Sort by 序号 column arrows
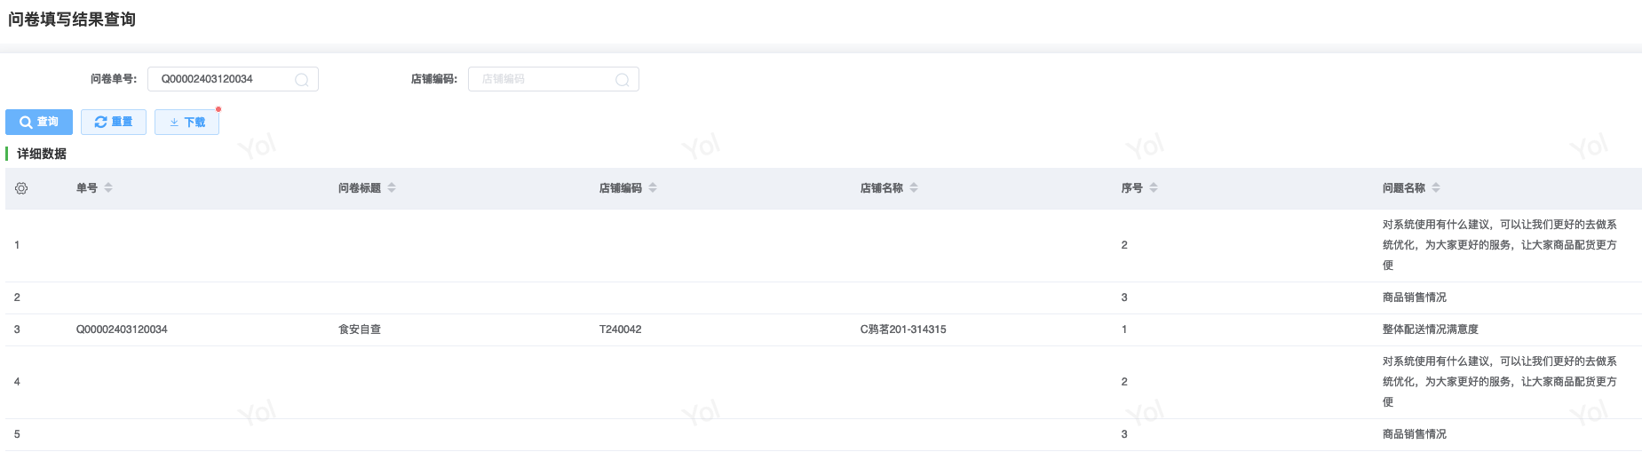 pos(1154,188)
